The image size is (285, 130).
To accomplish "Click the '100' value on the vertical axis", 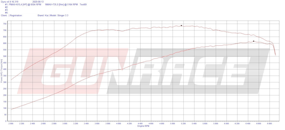I will tap(5, 108).
